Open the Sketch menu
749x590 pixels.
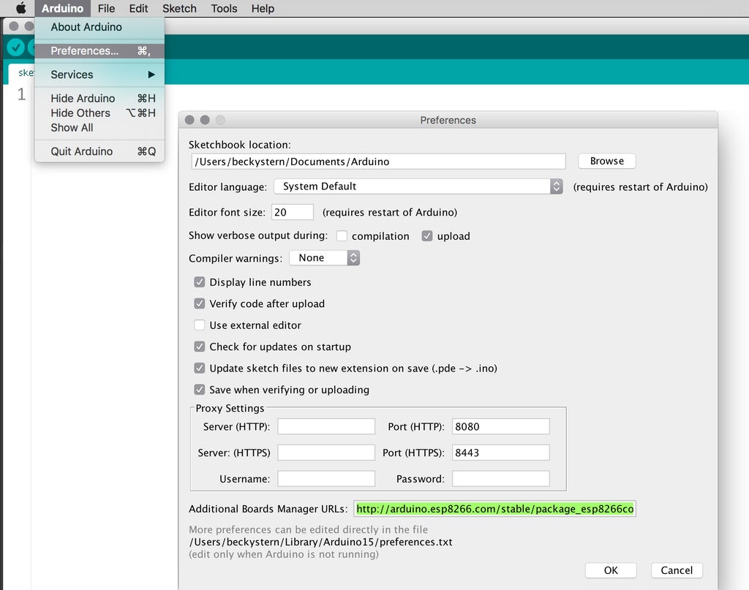tap(179, 8)
